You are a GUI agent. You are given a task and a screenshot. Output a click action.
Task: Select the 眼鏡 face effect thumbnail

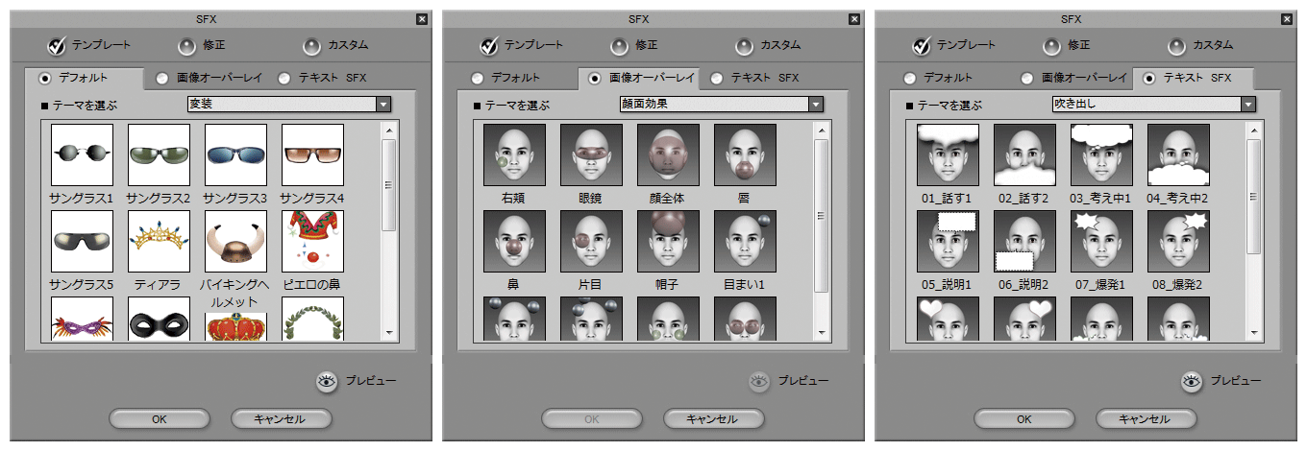pyautogui.click(x=591, y=155)
